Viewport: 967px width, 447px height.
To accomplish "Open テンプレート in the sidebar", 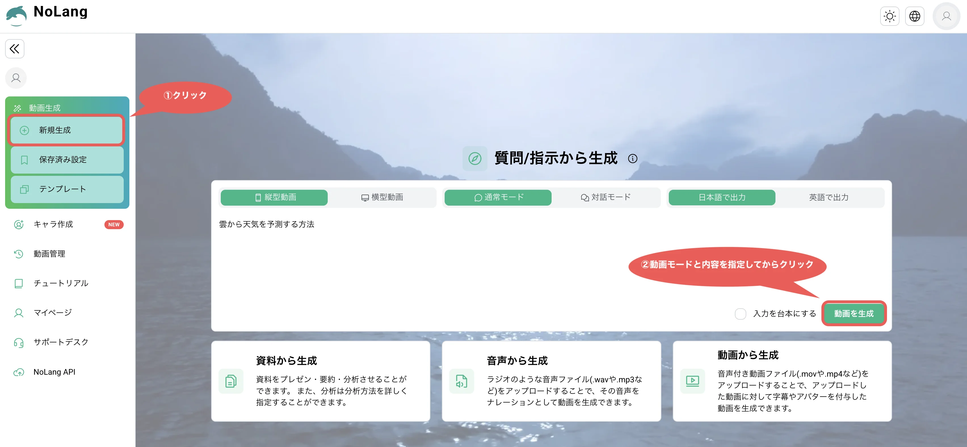I will pyautogui.click(x=67, y=189).
